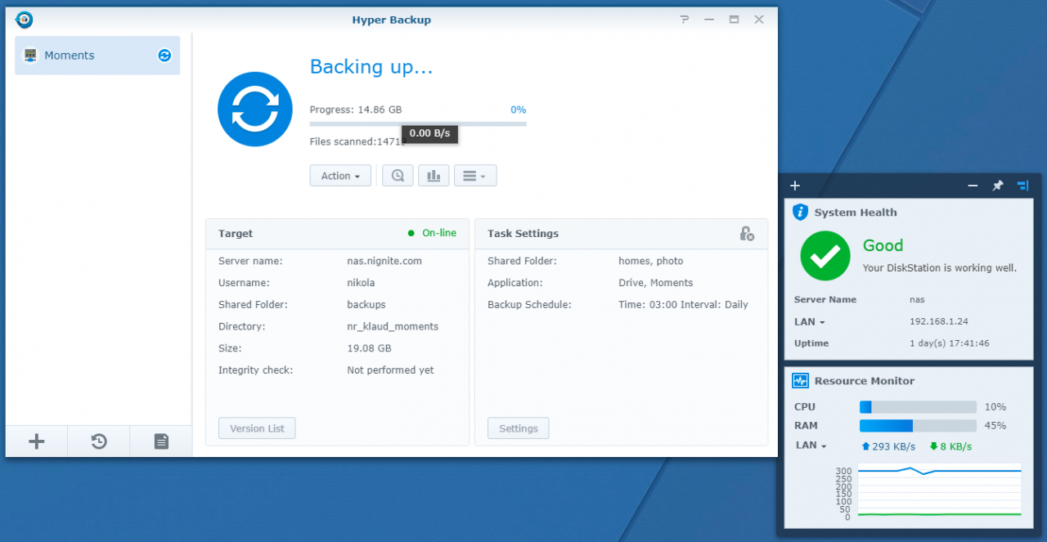Click the Hyper Backup circular sync logo

[254, 109]
